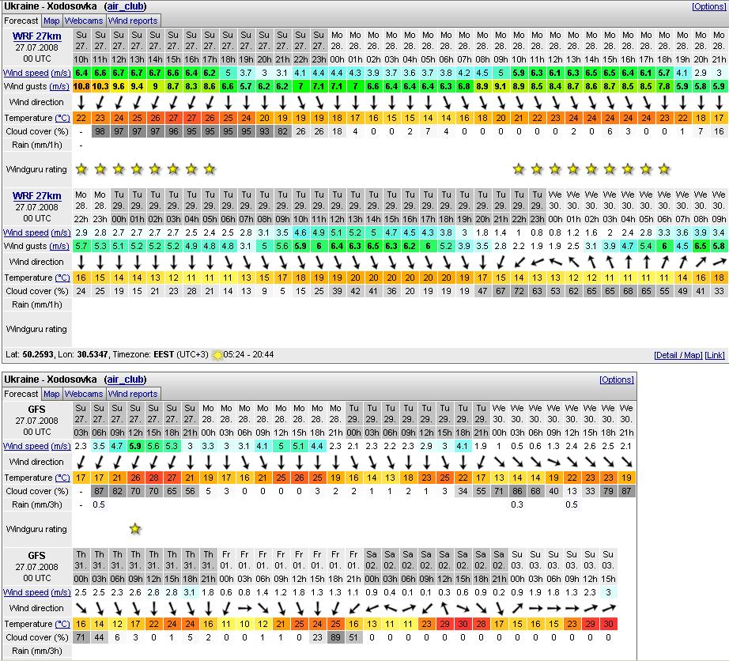Open the [Options] link of the lower GFS widget
The width and height of the screenshot is (729, 661).
click(617, 380)
